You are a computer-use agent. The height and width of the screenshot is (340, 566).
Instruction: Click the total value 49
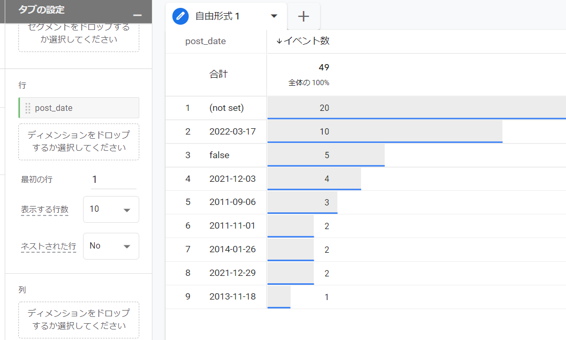click(324, 67)
